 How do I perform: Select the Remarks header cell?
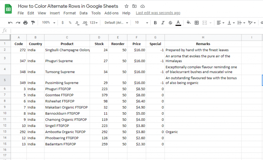tap(203, 44)
